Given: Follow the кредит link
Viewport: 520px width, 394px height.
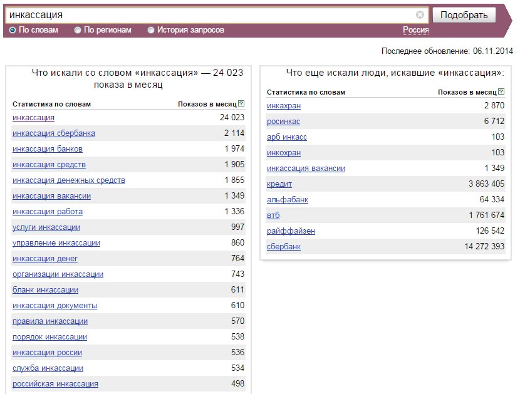Looking at the screenshot, I should [279, 184].
